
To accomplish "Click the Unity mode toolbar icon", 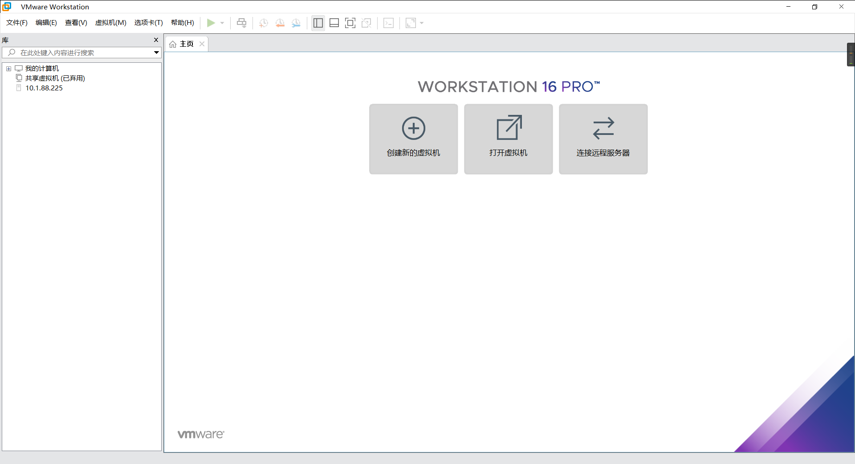I will coord(366,23).
